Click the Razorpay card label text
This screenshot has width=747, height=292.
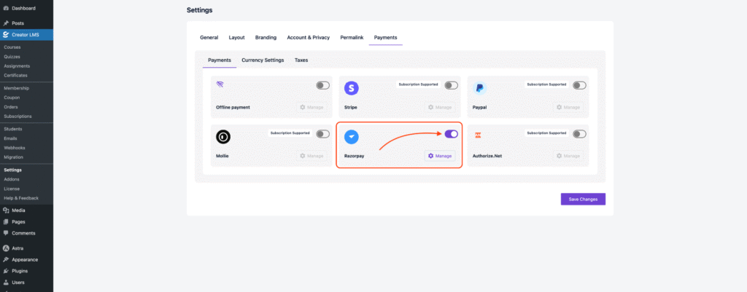[x=354, y=156]
